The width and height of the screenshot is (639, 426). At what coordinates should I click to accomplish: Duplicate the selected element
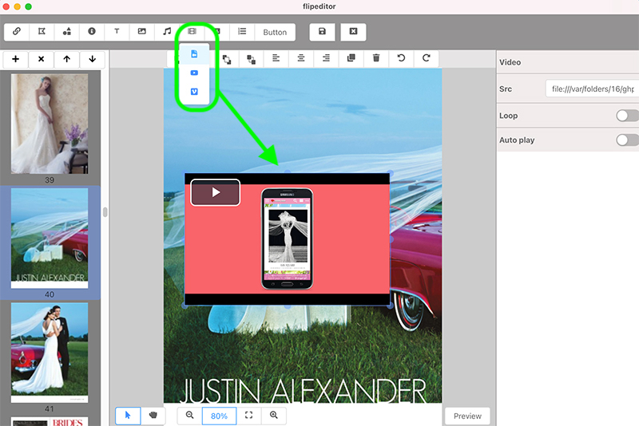pyautogui.click(x=351, y=58)
